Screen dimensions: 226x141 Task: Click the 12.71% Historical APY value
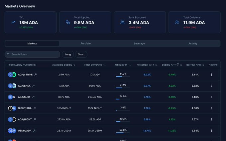(147, 131)
